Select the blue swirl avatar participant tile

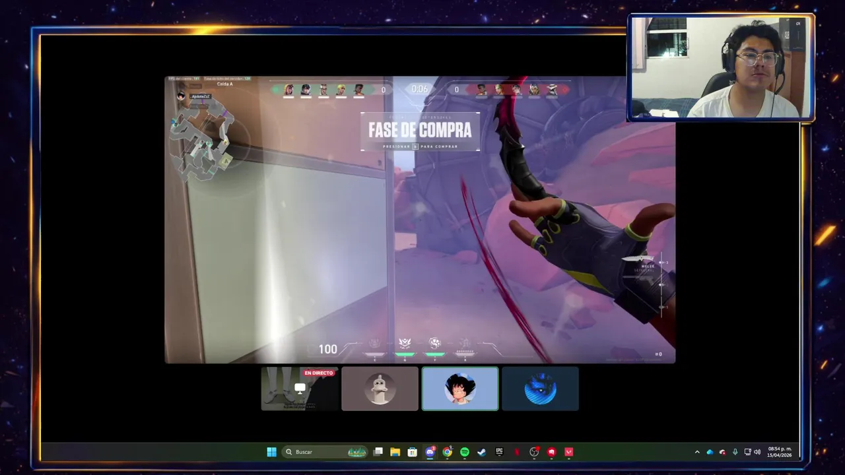(540, 389)
